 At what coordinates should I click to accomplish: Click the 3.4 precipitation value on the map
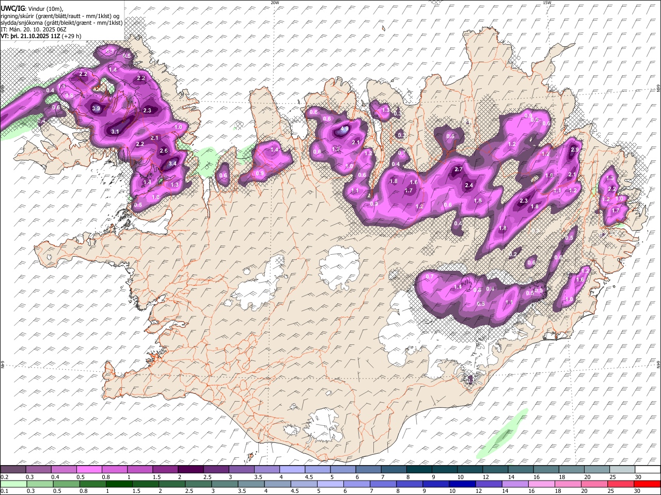coord(172,164)
